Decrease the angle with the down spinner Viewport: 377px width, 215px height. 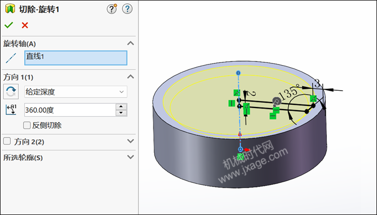tap(121, 113)
